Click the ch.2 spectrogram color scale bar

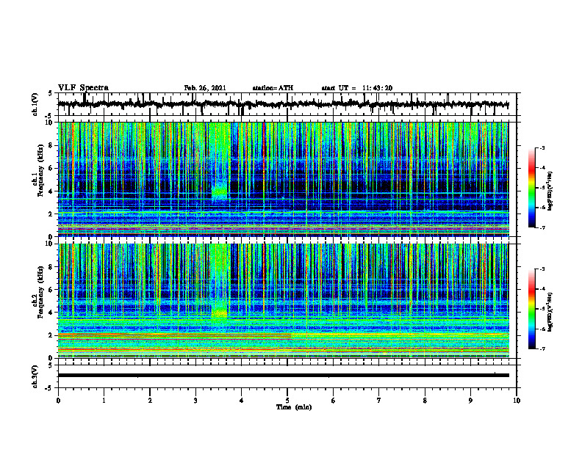pos(532,309)
